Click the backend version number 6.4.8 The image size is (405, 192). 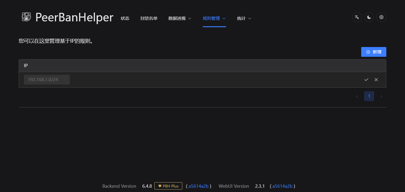pyautogui.click(x=147, y=186)
